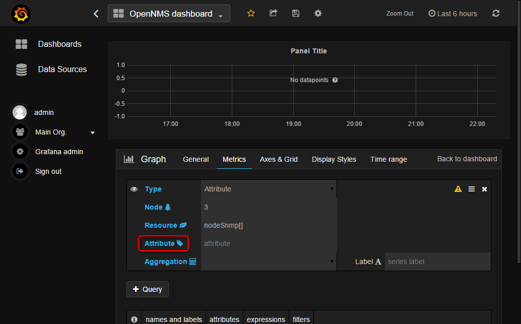Collapse the side menu with the chevron

[x=96, y=14]
